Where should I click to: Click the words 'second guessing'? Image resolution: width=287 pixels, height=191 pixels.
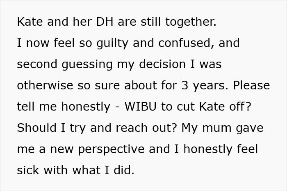point(65,64)
